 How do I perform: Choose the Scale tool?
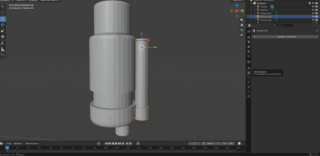pos(3,31)
